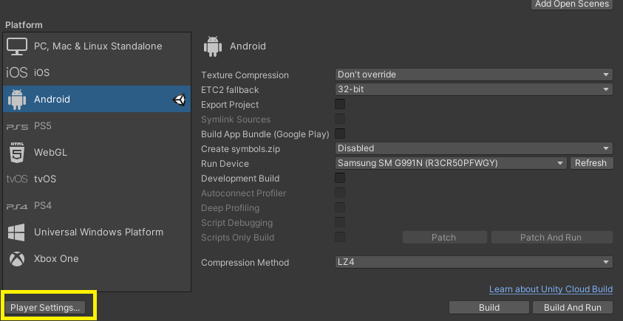Image resolution: width=623 pixels, height=321 pixels.
Task: Open the Compression Method dropdown
Action: [474, 262]
